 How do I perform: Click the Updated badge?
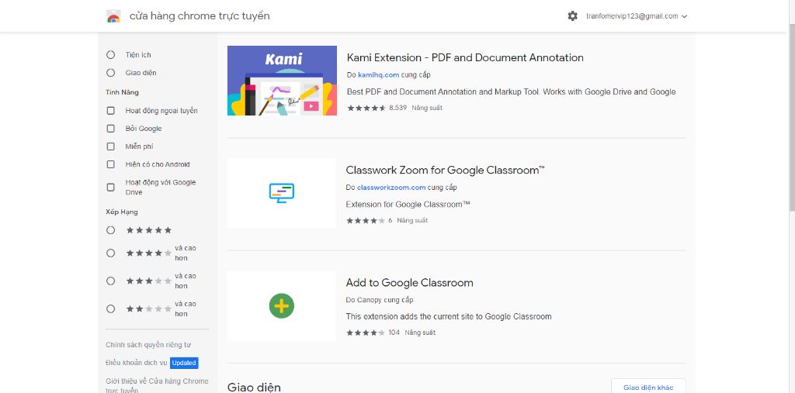[x=184, y=363]
